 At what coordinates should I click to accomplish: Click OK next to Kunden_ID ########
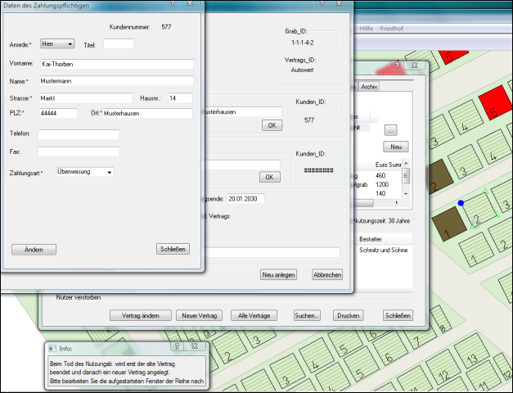click(x=269, y=177)
